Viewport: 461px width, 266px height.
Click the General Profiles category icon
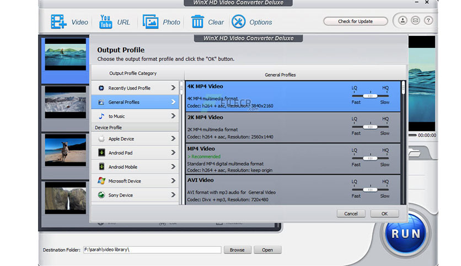point(101,102)
